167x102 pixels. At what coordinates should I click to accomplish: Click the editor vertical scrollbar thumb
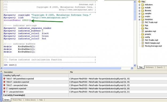(135, 11)
